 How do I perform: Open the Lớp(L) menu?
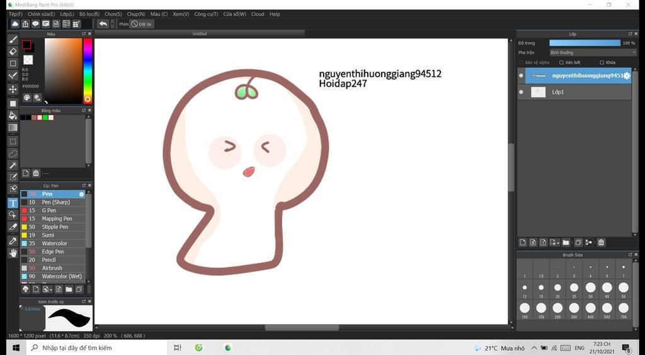pos(67,14)
